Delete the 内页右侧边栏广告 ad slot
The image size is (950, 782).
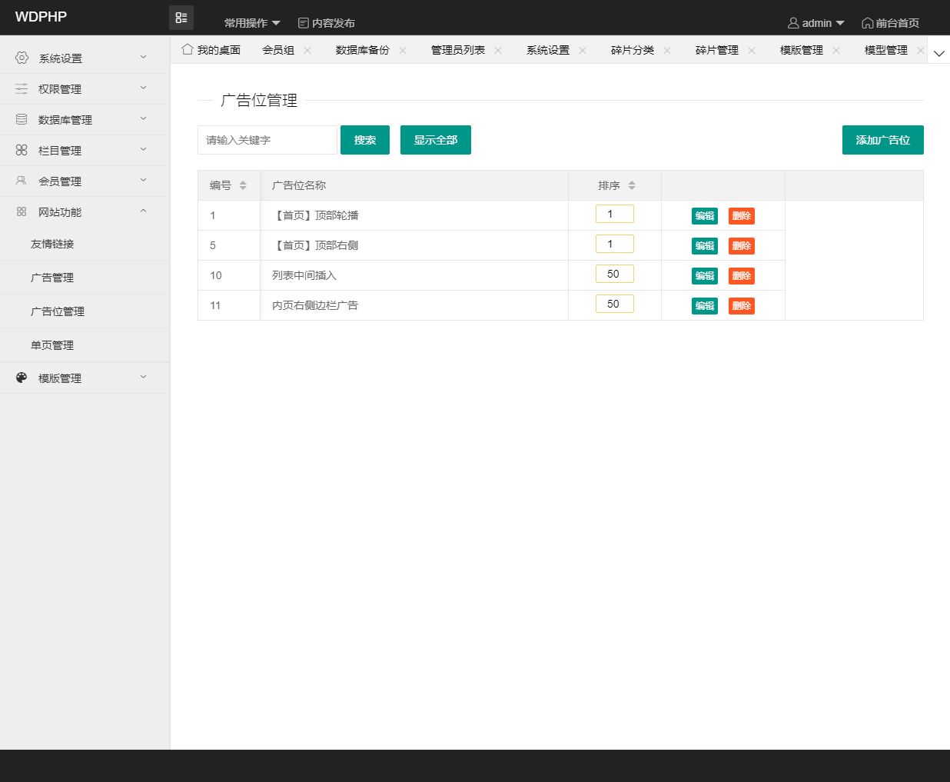tap(742, 306)
